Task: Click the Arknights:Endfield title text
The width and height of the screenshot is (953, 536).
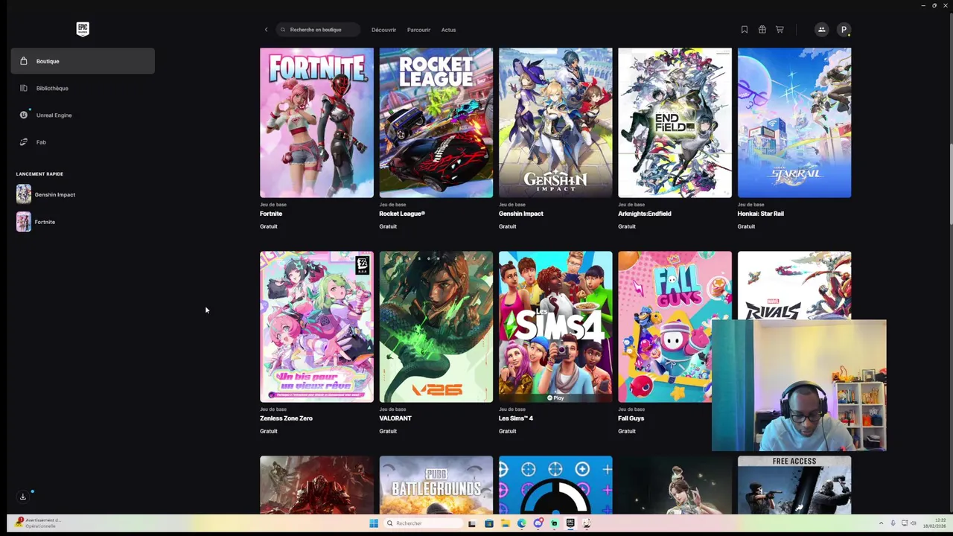Action: [x=645, y=214]
